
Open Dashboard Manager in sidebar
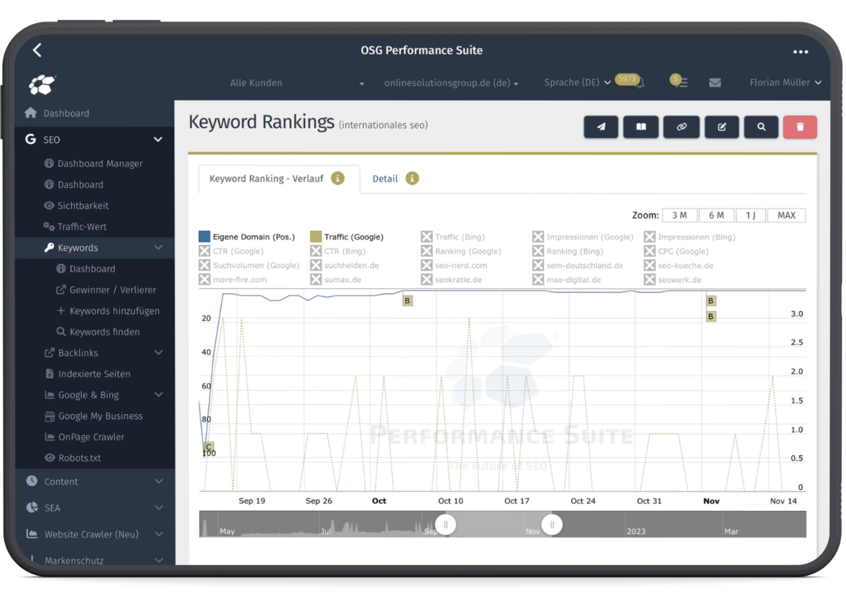pyautogui.click(x=100, y=163)
